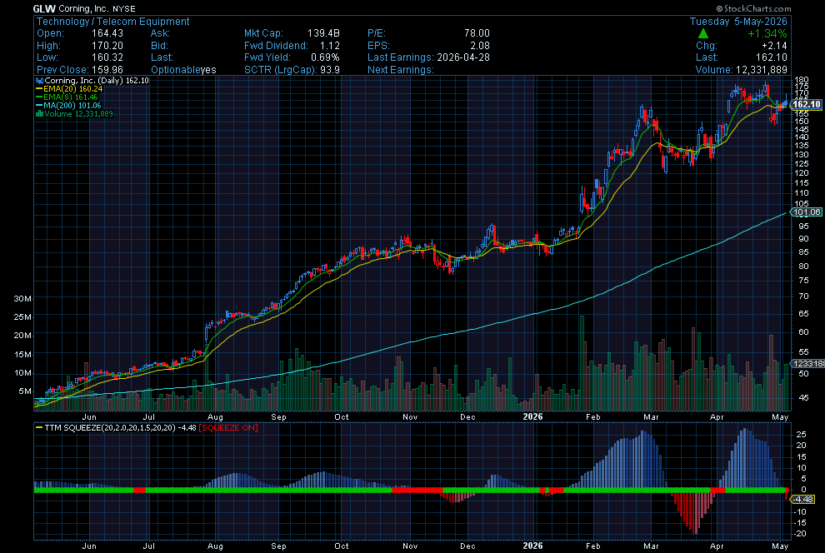The width and height of the screenshot is (825, 553).
Task: Click the green EMA(8) legend entry
Action: point(67,97)
